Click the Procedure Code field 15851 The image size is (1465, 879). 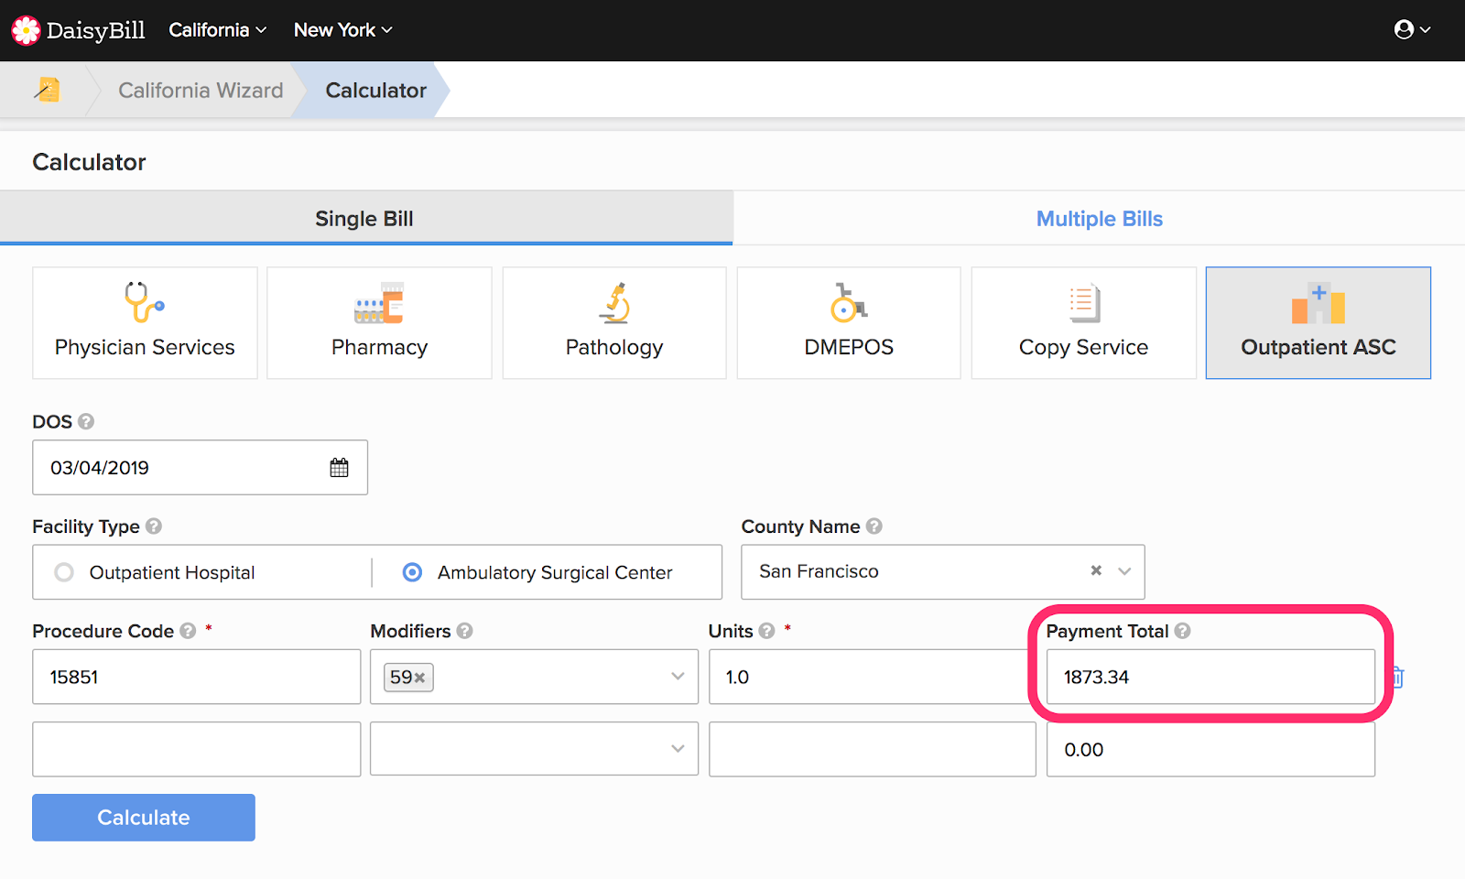[197, 677]
